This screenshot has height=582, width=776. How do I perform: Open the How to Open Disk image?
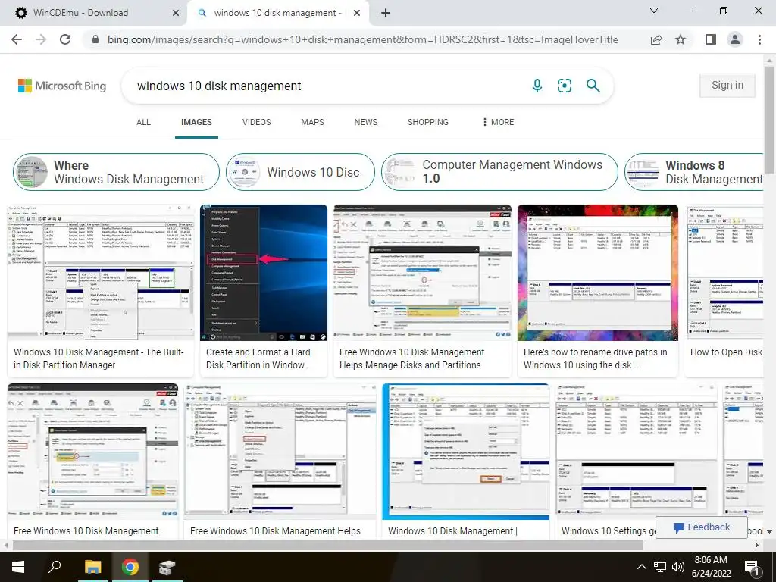724,273
